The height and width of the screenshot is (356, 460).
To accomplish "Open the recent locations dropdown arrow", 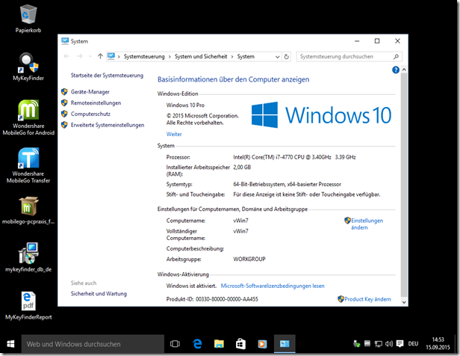I will pyautogui.click(x=90, y=56).
